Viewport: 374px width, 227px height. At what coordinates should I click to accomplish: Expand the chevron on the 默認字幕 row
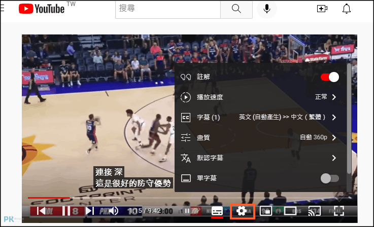click(x=334, y=158)
